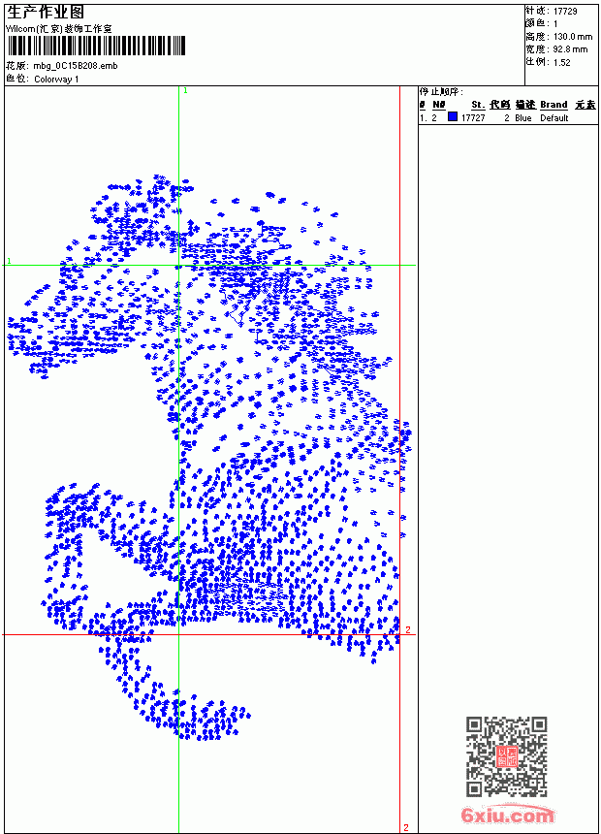The image size is (601, 834).
Task: Click the '元素' column header
Action: point(585,105)
